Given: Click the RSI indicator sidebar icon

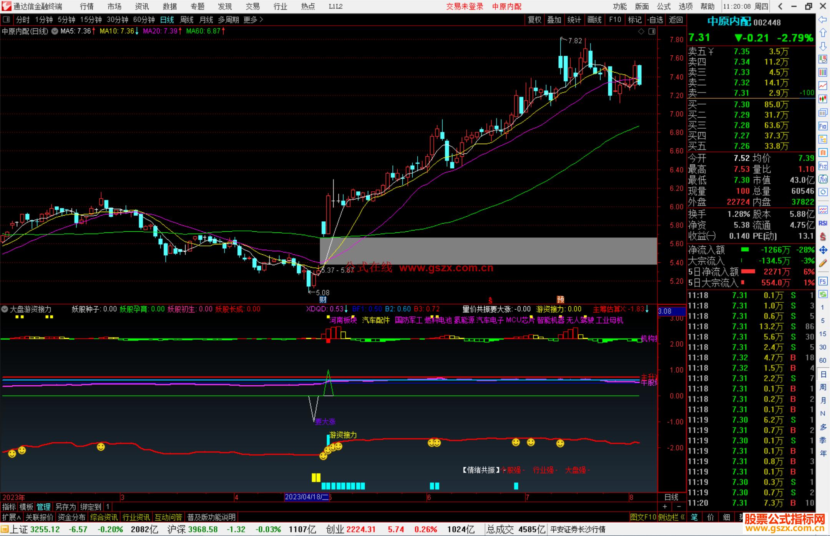Looking at the screenshot, I should [823, 223].
